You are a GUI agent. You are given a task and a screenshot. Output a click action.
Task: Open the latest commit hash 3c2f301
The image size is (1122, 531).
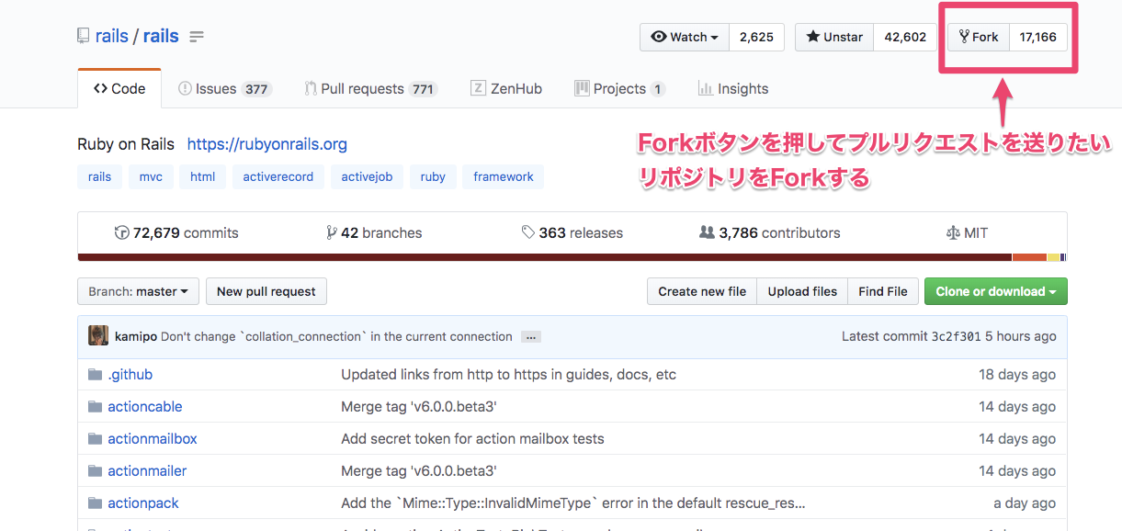pos(958,337)
